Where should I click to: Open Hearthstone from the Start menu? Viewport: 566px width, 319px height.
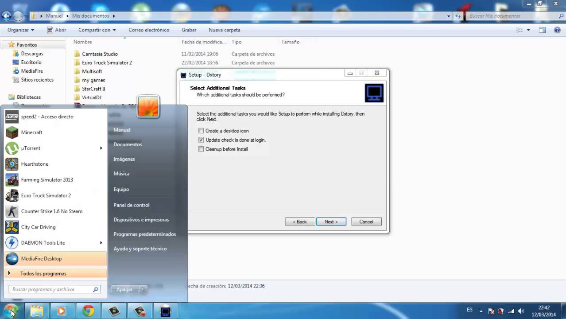[x=35, y=164]
